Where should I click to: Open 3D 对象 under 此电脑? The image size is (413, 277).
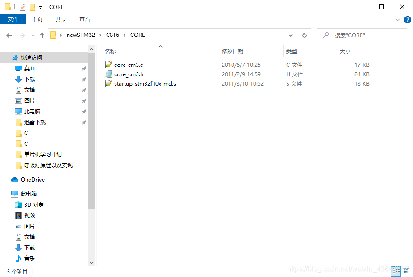(x=34, y=205)
